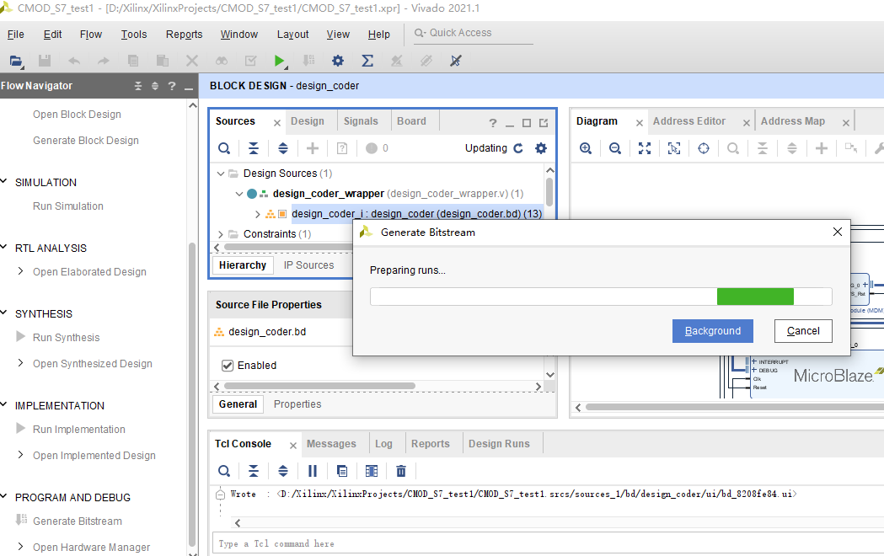Expand Open Synthesized Design entry
Image resolution: width=884 pixels, height=556 pixels.
(x=20, y=363)
